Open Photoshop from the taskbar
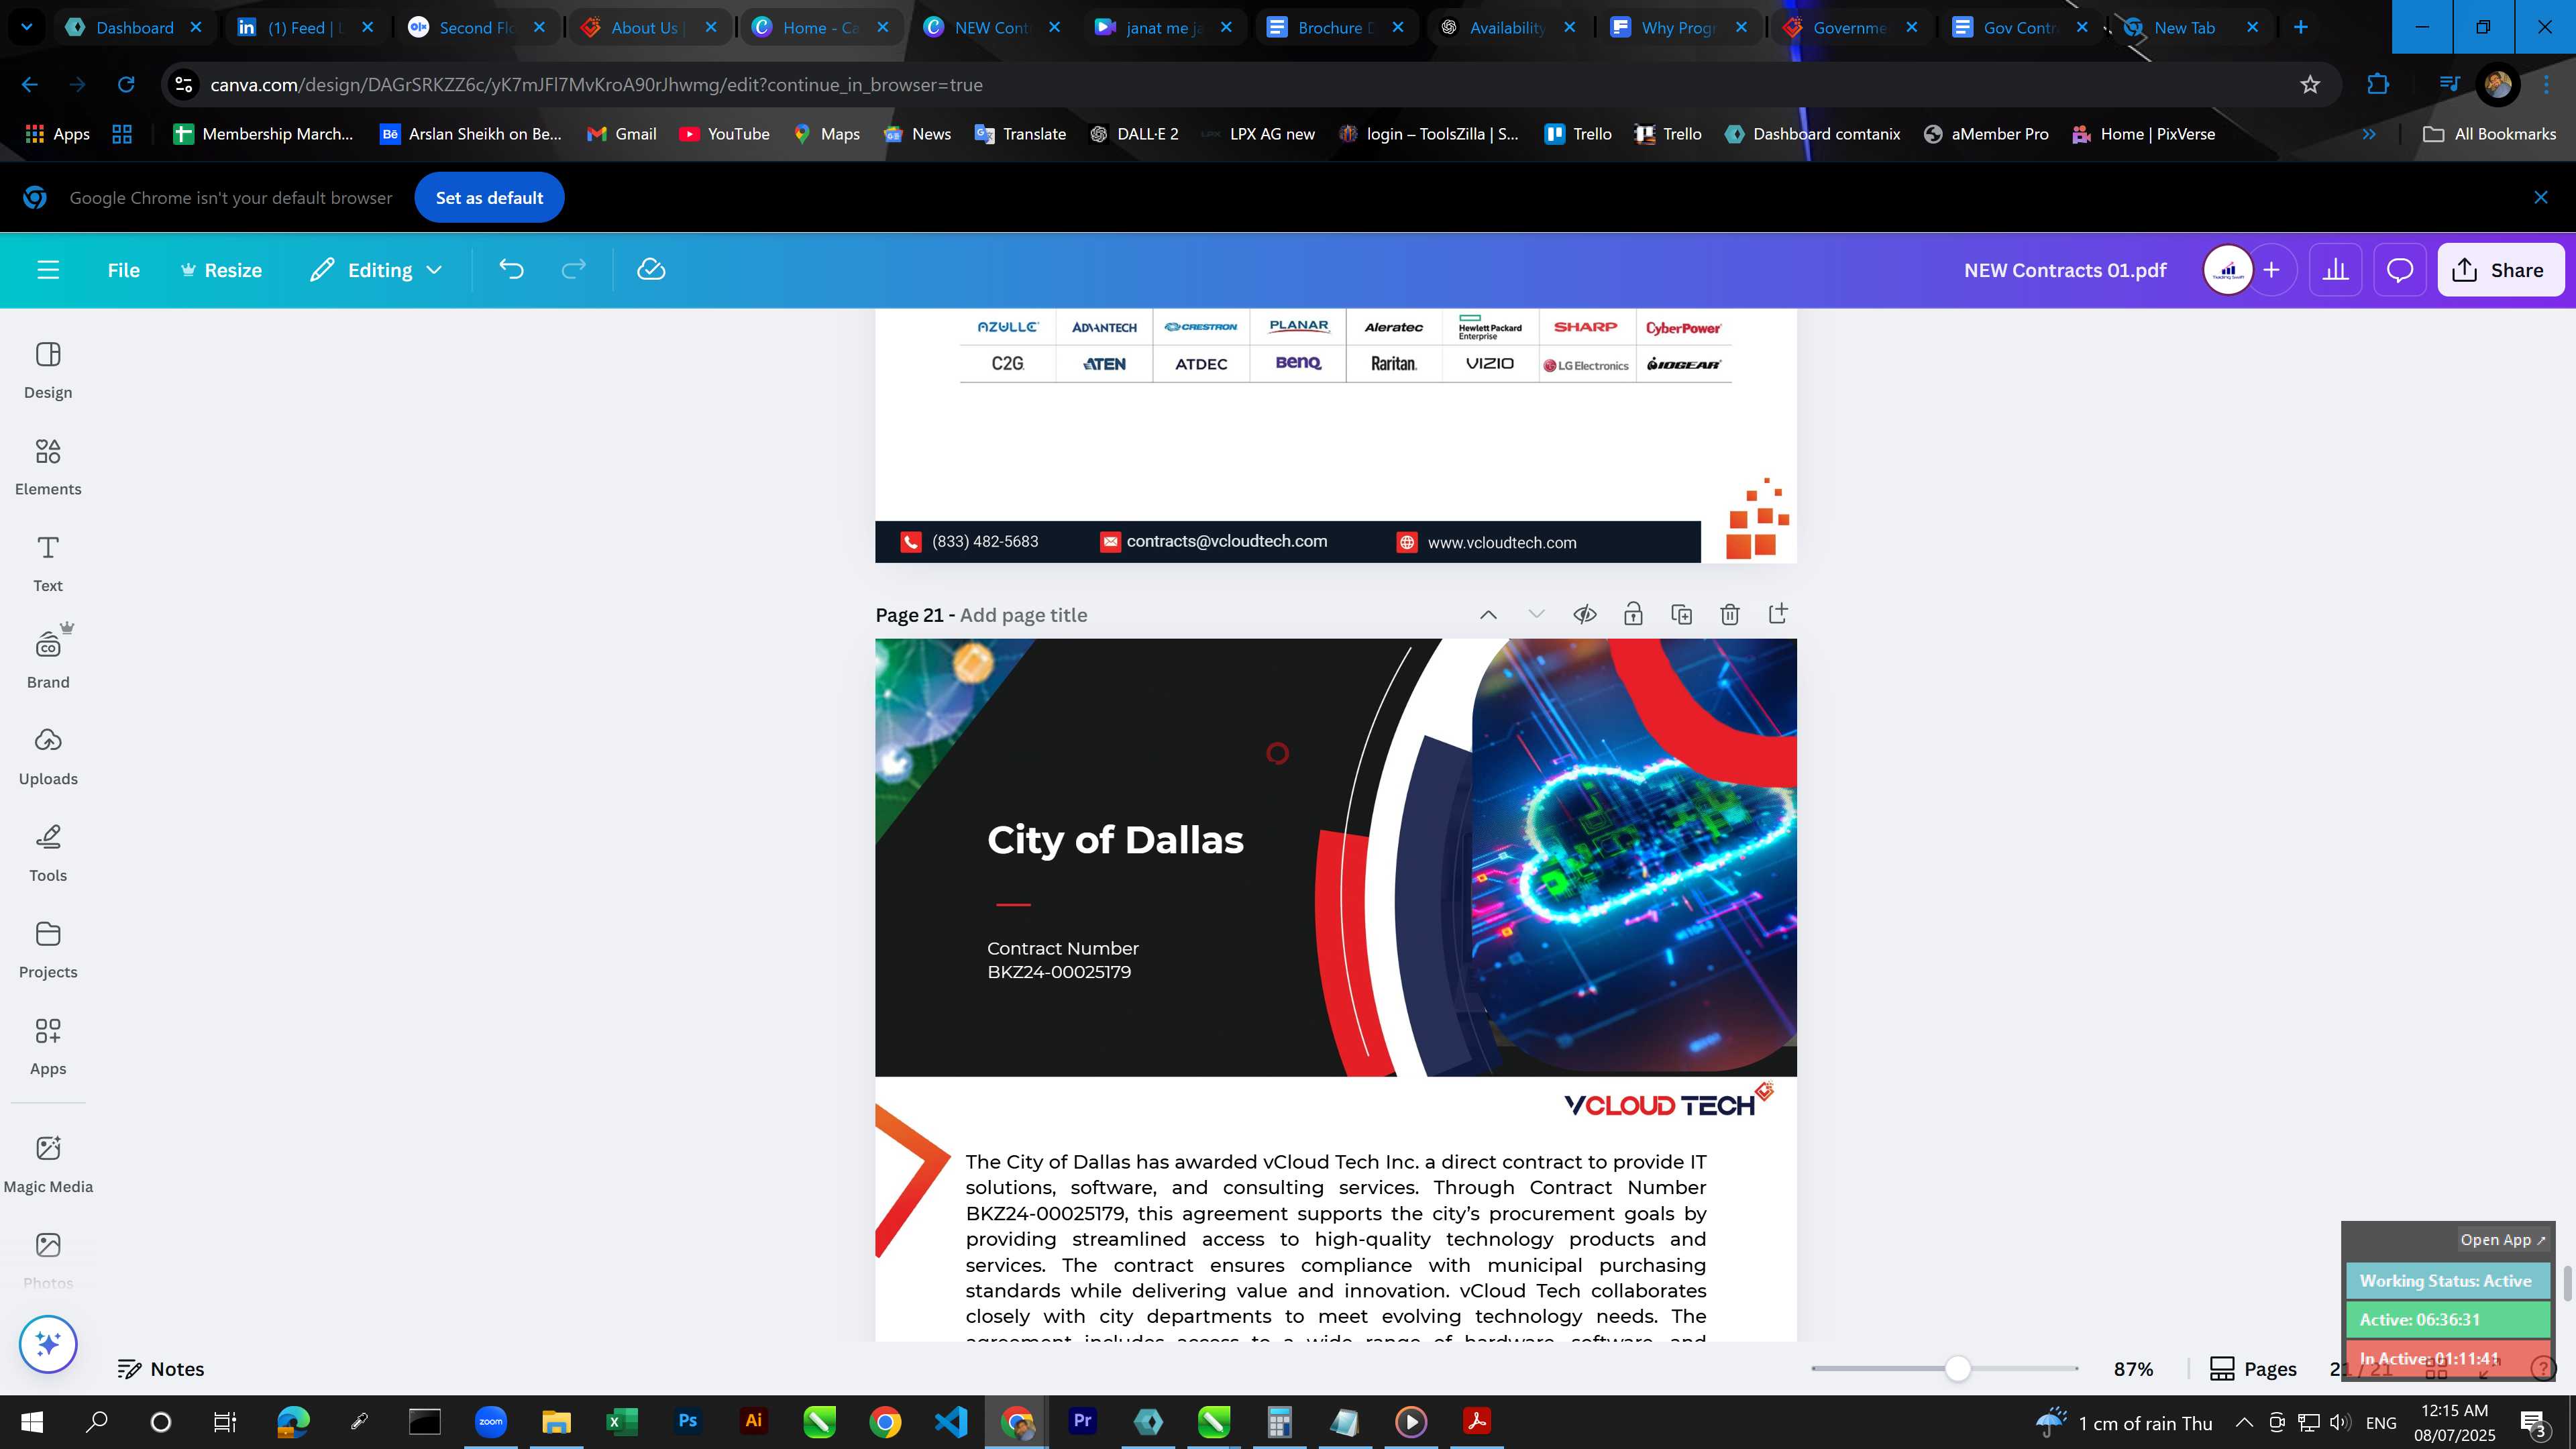2576x1449 pixels. pos(687,1421)
